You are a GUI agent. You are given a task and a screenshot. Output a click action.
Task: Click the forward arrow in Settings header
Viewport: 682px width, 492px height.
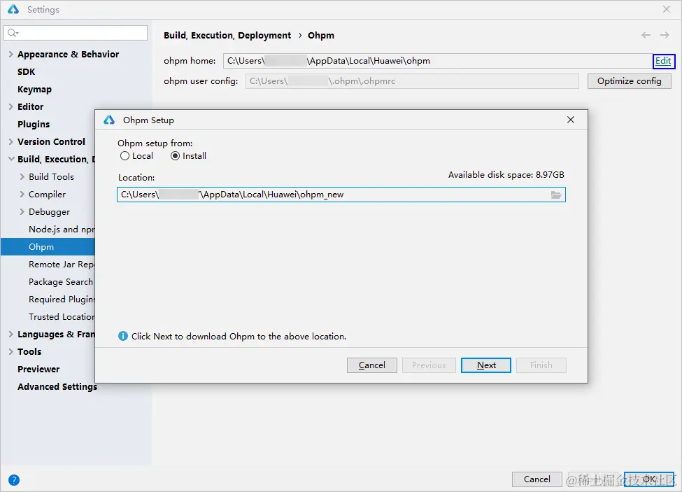(665, 35)
